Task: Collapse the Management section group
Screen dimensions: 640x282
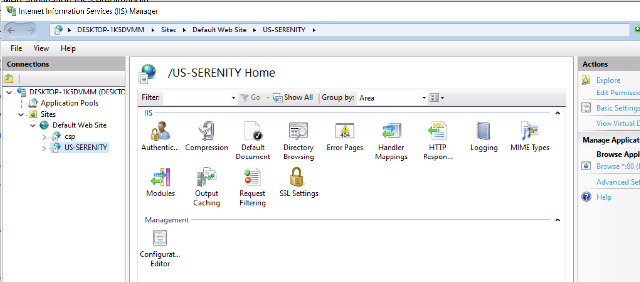Action: click(x=558, y=220)
